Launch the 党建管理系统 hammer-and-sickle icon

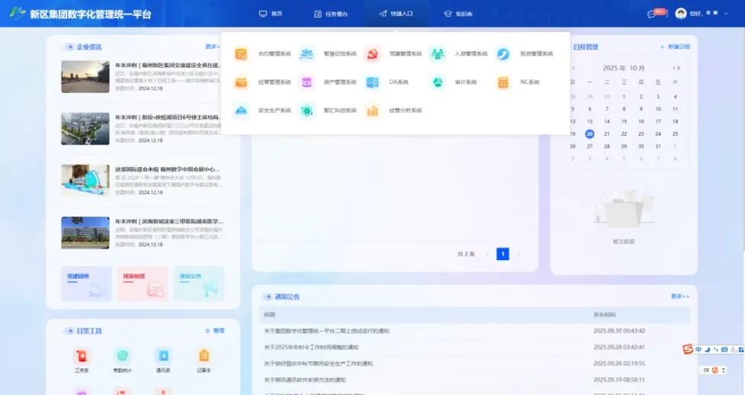[372, 54]
